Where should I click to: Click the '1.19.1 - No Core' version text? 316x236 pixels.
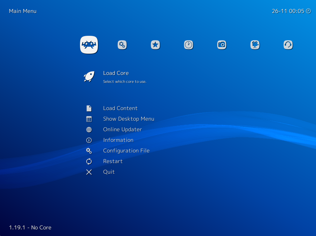point(30,228)
